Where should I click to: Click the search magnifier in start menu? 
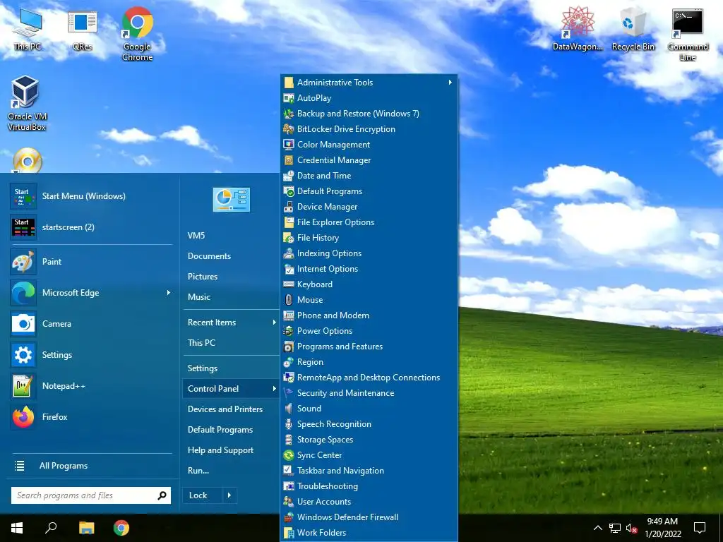click(x=162, y=495)
